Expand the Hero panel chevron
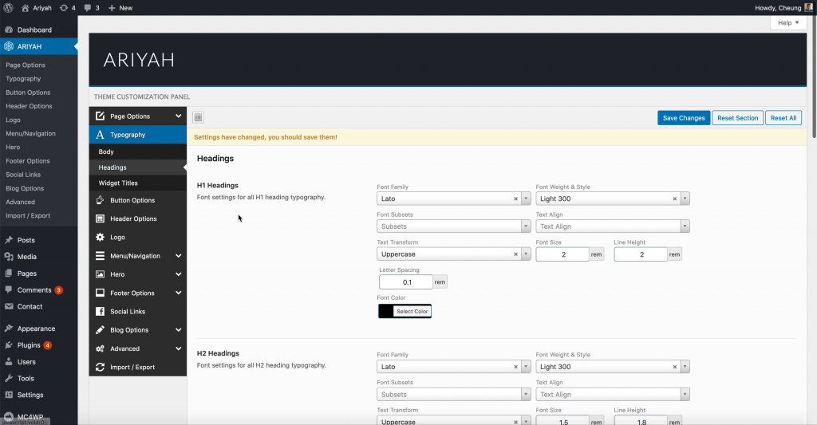 (x=178, y=274)
